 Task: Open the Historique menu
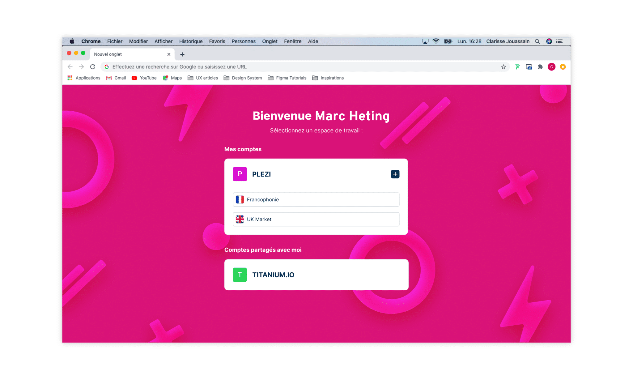191,41
